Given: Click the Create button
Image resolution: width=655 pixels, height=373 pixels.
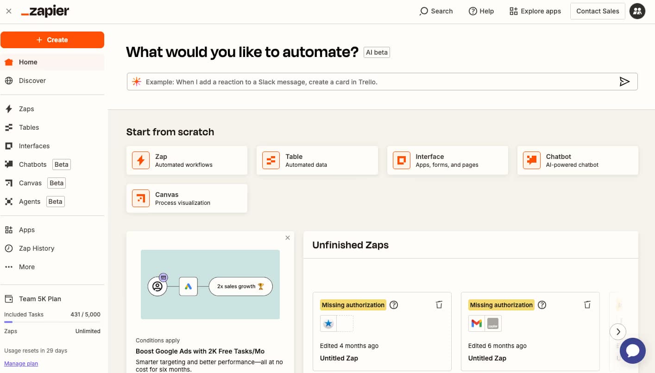Looking at the screenshot, I should coord(52,40).
